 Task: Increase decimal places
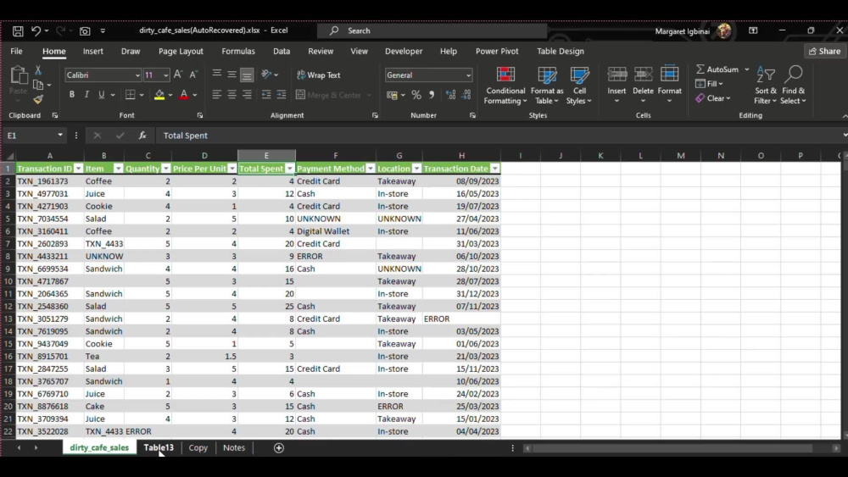[450, 95]
